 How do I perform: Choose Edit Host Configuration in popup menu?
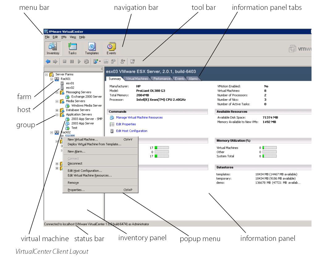pos(100,171)
